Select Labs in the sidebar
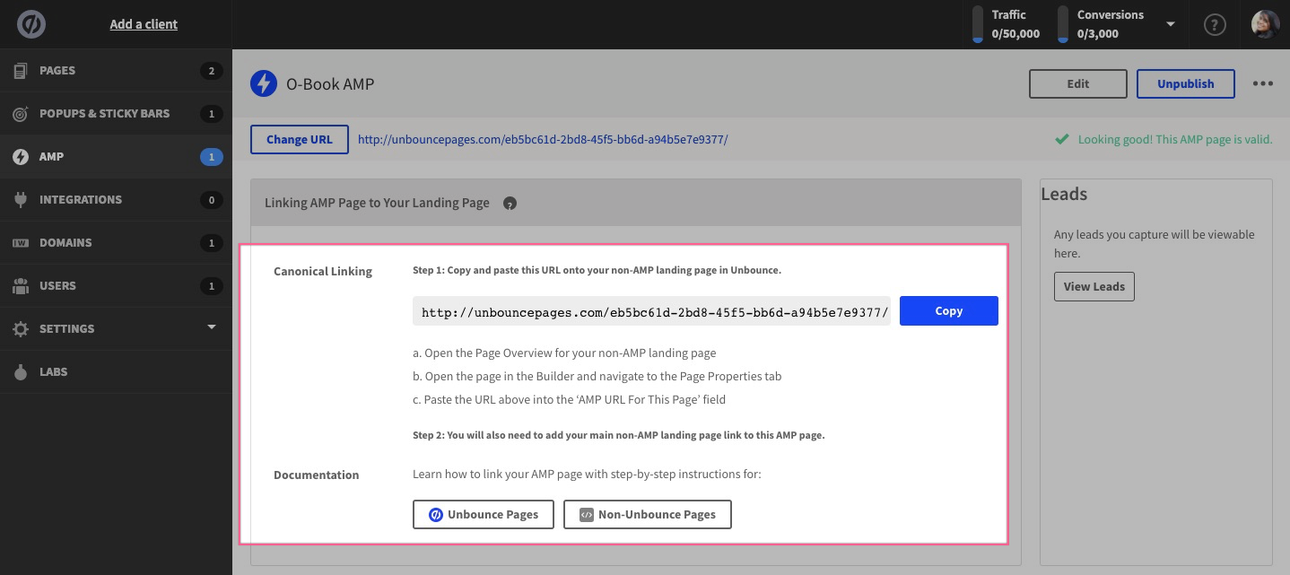Screen dimensions: 1290x575 tap(116, 372)
